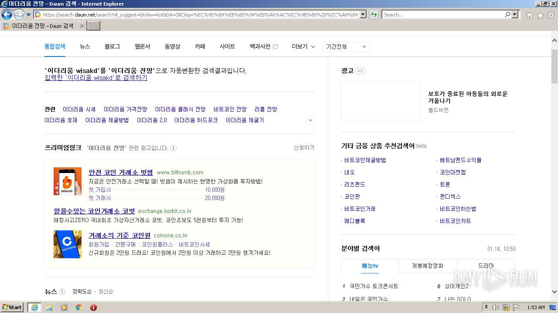Click the info icon next to 프리미엄링크

pyautogui.click(x=173, y=148)
